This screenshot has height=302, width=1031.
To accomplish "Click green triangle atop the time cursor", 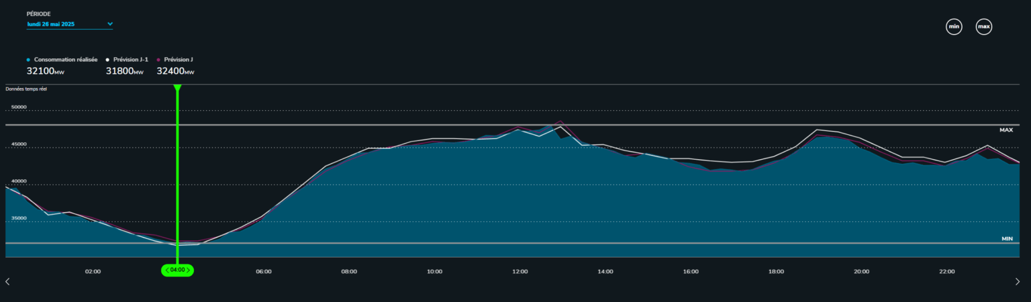I will (177, 88).
